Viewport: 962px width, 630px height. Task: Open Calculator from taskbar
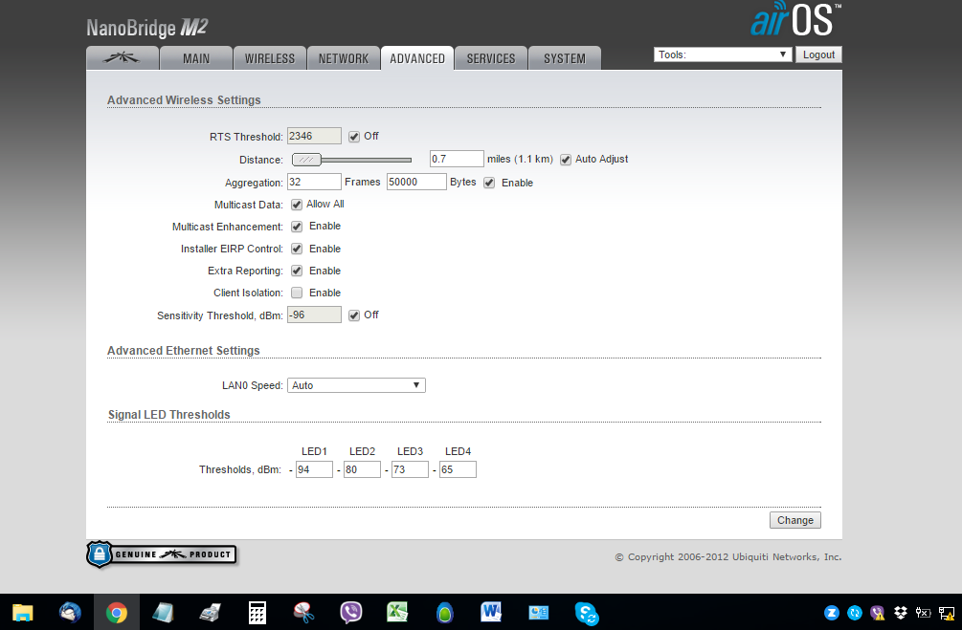pos(257,612)
